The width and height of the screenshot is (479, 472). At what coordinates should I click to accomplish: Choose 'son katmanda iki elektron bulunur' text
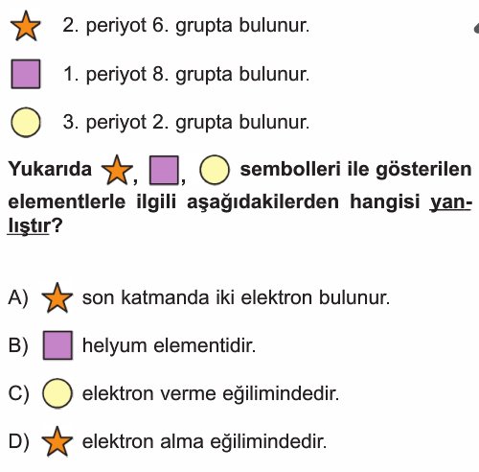(x=236, y=297)
